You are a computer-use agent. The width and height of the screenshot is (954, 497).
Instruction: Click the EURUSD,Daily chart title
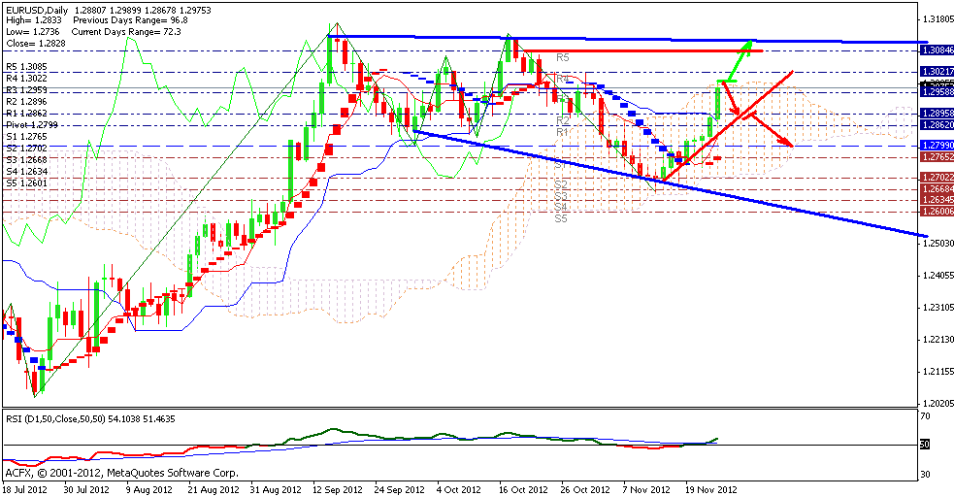coord(35,9)
